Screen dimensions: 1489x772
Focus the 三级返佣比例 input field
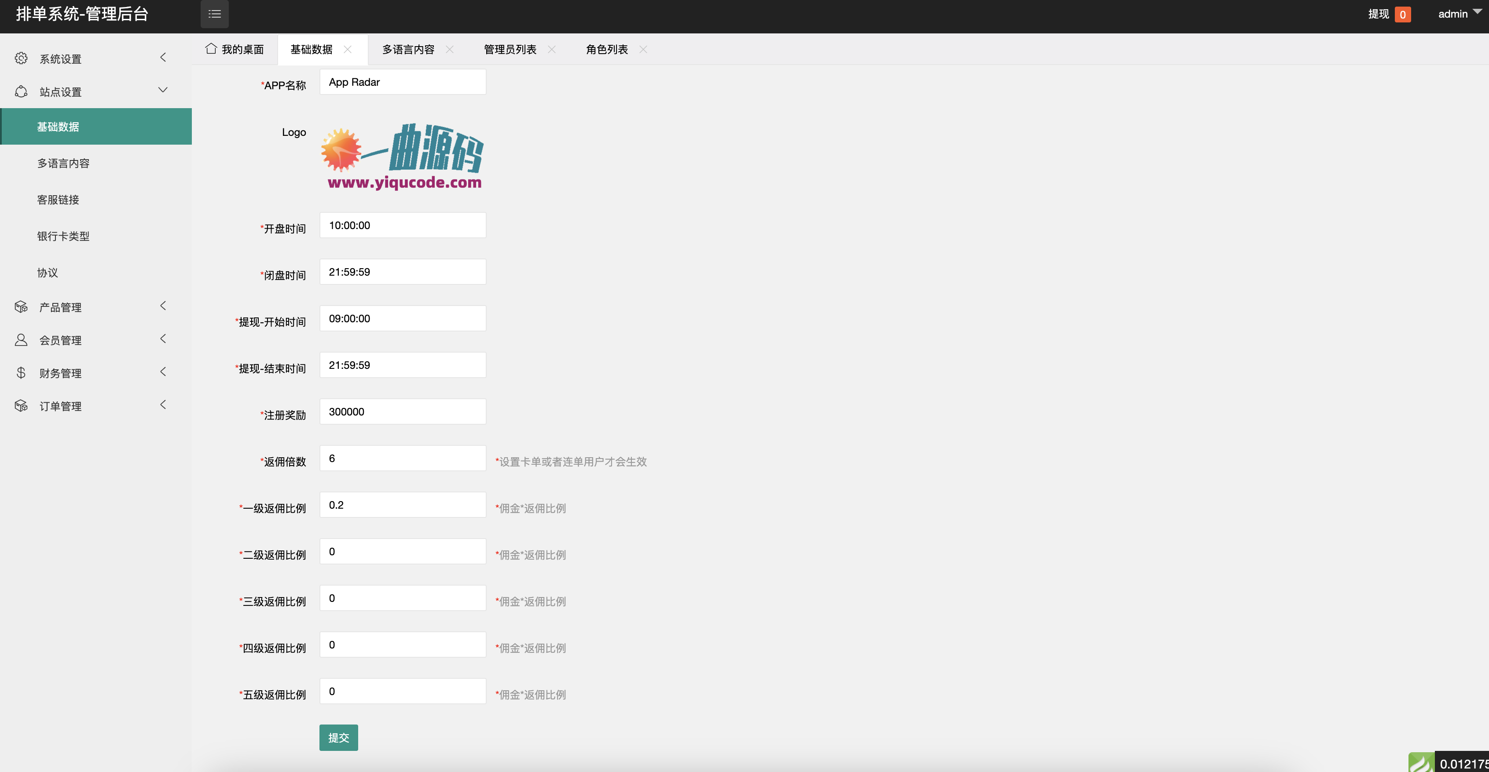click(403, 597)
